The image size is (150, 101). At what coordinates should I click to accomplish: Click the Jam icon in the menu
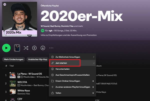coord(52,63)
